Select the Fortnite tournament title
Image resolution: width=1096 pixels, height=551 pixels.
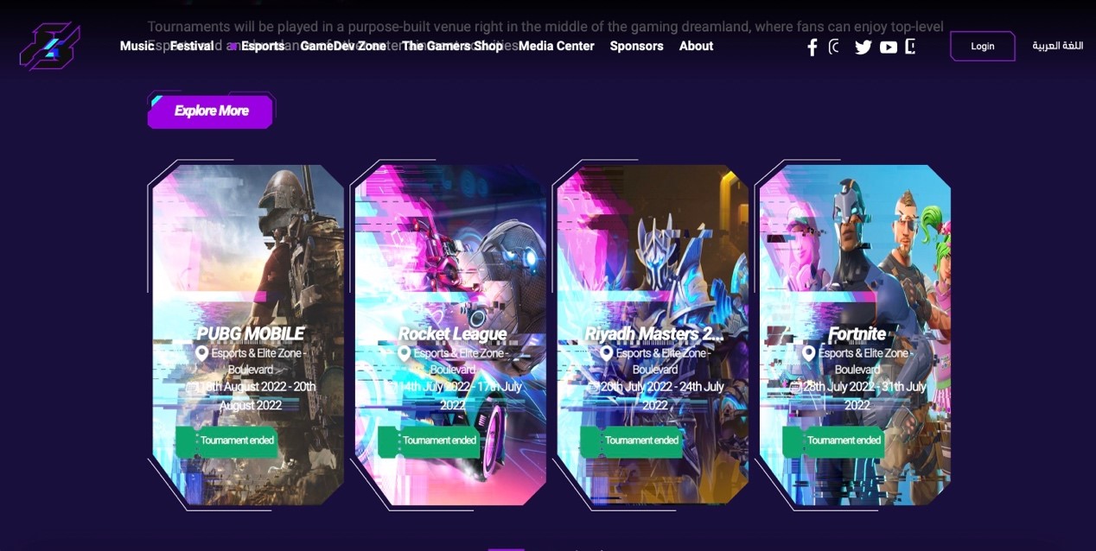(x=857, y=333)
